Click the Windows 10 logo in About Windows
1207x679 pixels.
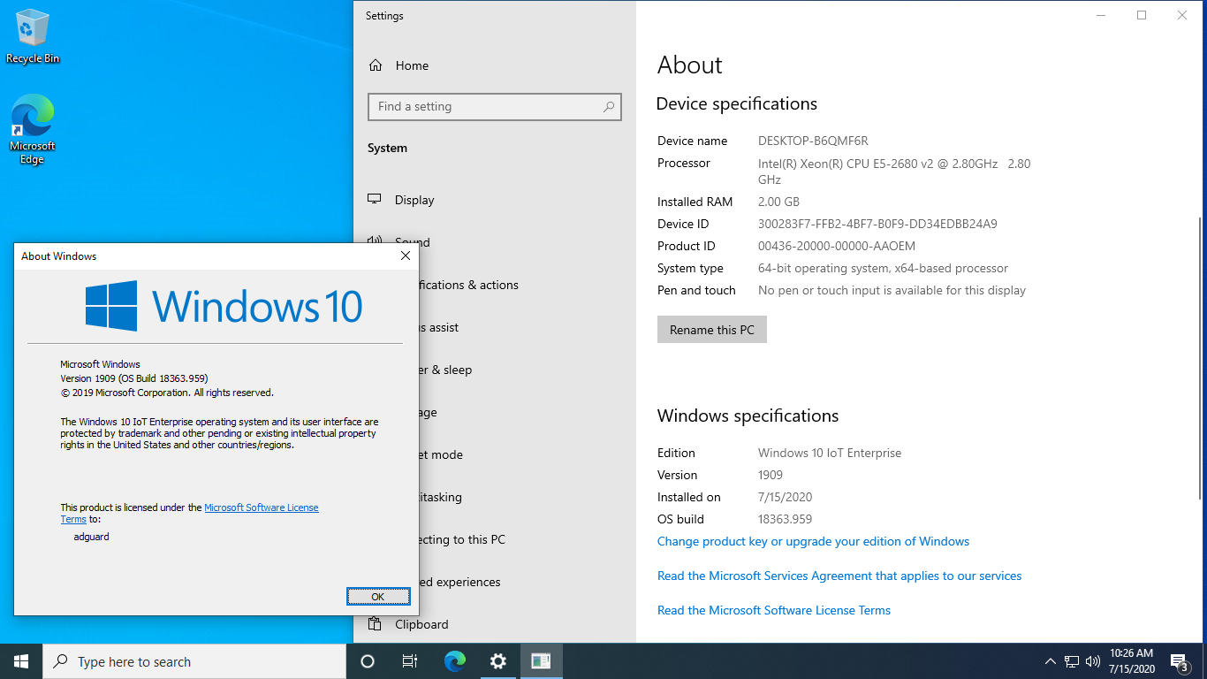point(224,306)
